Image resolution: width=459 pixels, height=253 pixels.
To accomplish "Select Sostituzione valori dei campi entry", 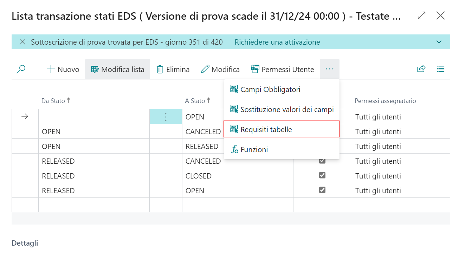I will click(282, 110).
